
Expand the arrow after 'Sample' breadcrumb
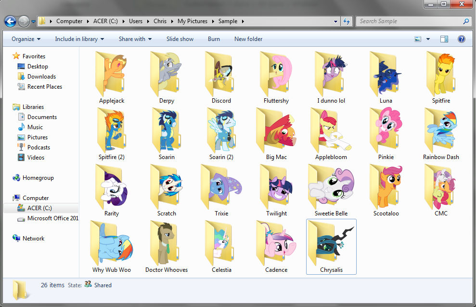tap(243, 21)
